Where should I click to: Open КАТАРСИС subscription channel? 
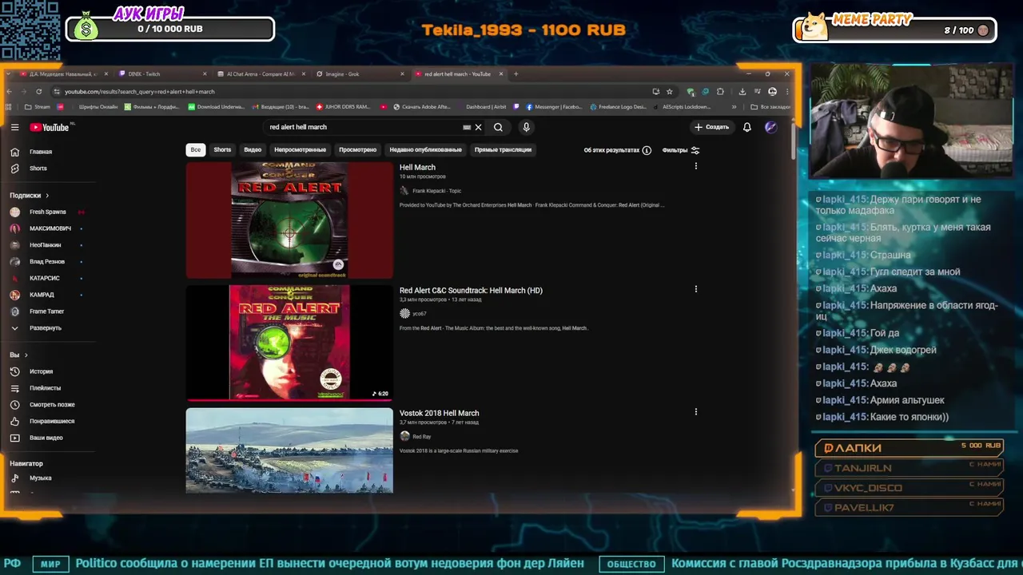(44, 278)
